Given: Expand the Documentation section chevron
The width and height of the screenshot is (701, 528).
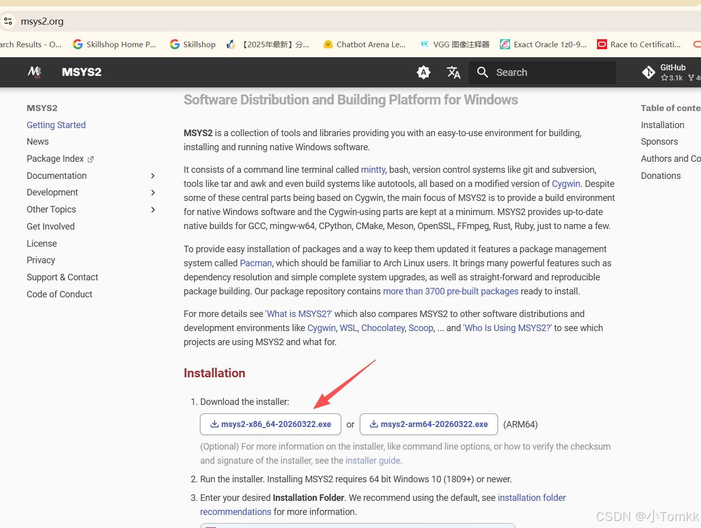Looking at the screenshot, I should coord(153,176).
